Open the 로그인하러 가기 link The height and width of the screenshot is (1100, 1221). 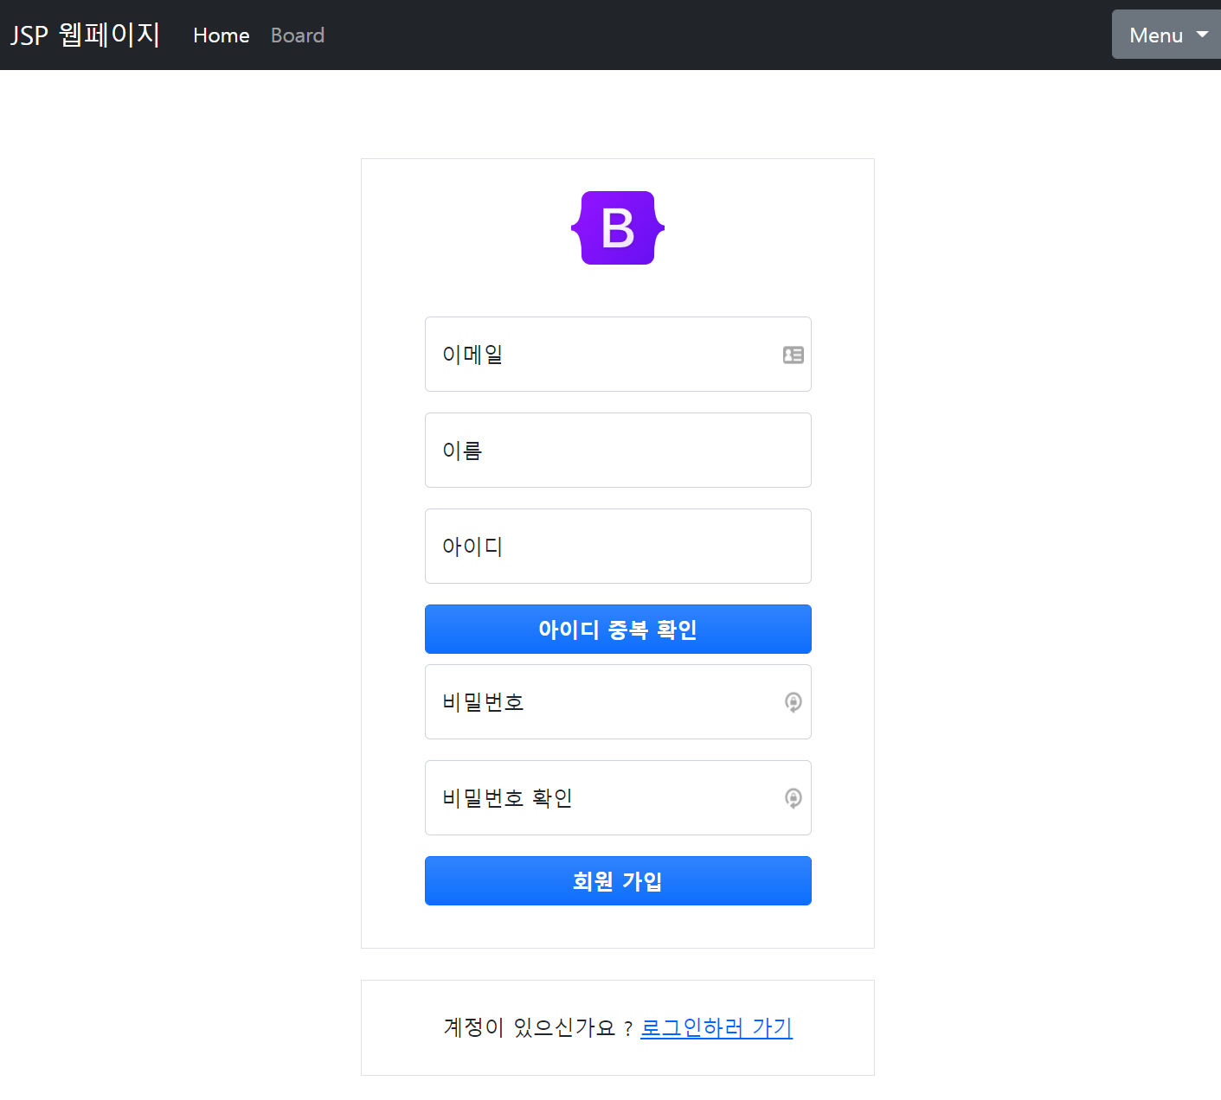(x=717, y=1027)
